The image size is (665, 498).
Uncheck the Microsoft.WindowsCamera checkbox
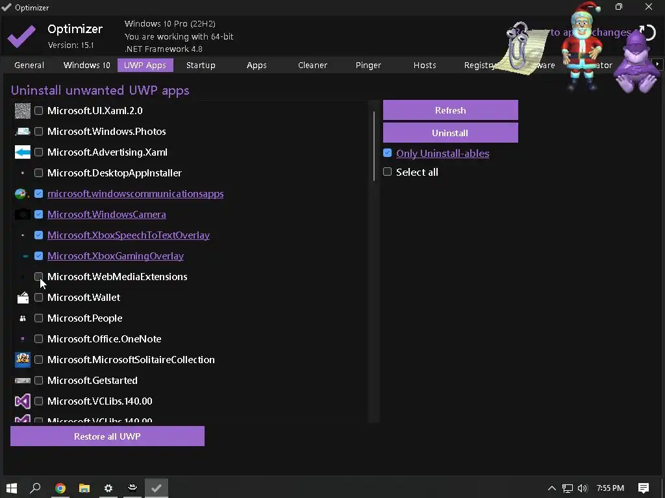(x=38, y=214)
